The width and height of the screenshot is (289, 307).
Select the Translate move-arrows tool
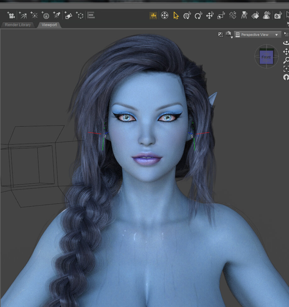coord(210,15)
